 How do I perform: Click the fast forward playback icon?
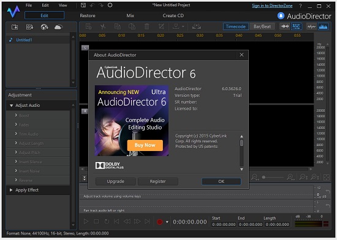(137, 221)
